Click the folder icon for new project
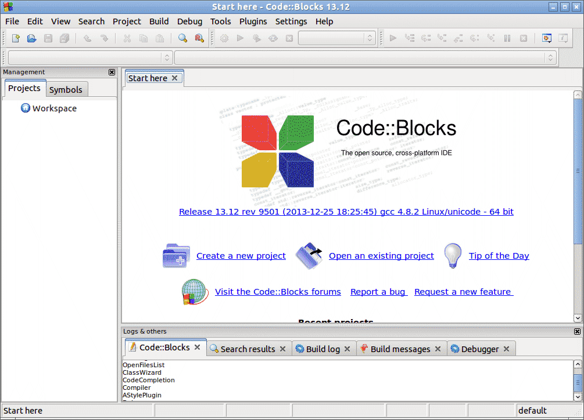Viewport: 584px width, 420px height. (176, 256)
